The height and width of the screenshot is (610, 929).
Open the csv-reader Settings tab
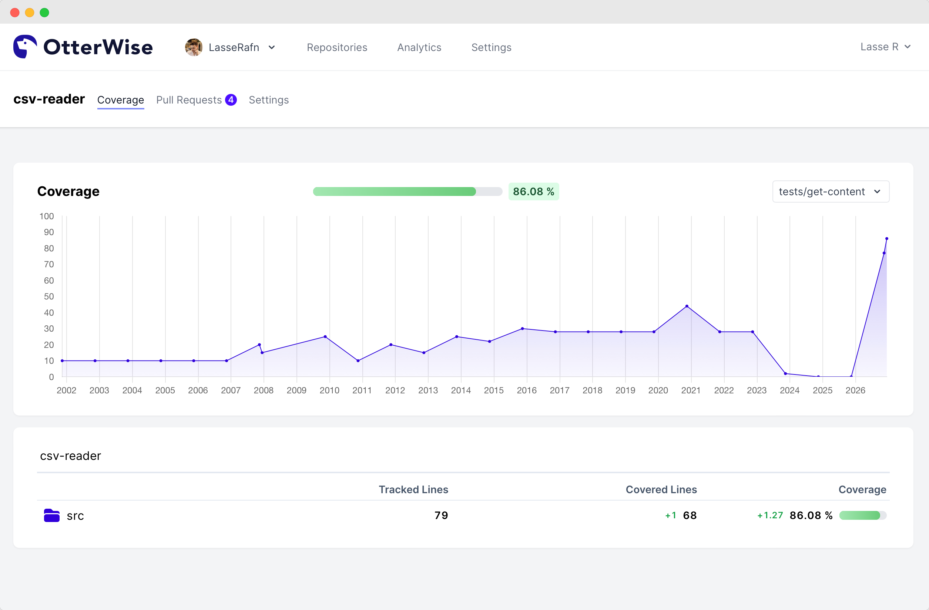269,100
